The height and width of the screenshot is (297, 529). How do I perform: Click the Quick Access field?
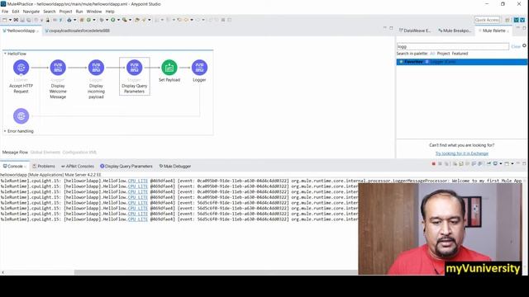(487, 20)
